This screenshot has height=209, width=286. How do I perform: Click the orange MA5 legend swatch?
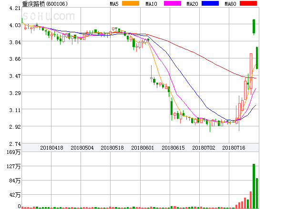coord(131,3)
